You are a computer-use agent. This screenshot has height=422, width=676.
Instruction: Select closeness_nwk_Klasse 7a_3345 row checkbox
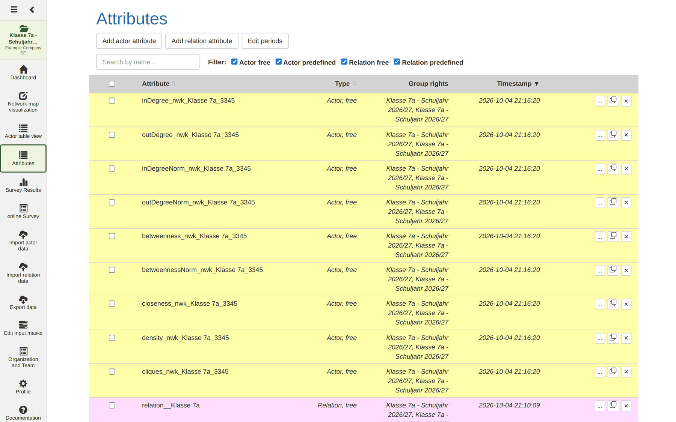pyautogui.click(x=112, y=304)
